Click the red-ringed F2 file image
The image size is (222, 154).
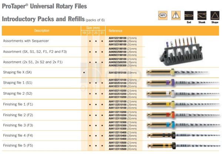point(183,115)
